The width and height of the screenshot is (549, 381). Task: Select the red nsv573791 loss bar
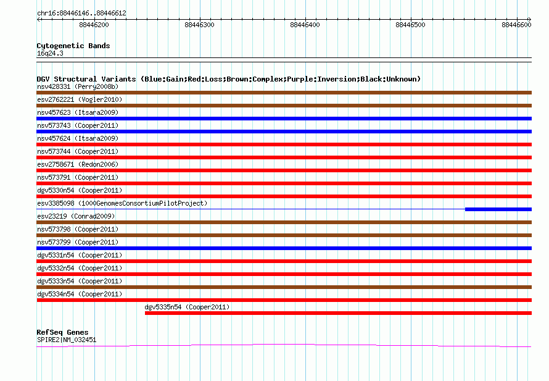click(x=284, y=183)
